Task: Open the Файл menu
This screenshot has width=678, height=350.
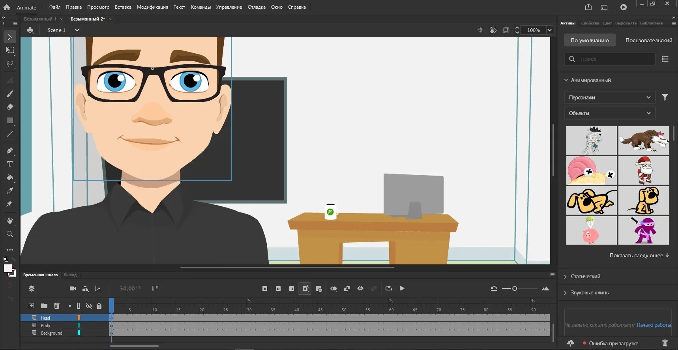Action: tap(55, 7)
